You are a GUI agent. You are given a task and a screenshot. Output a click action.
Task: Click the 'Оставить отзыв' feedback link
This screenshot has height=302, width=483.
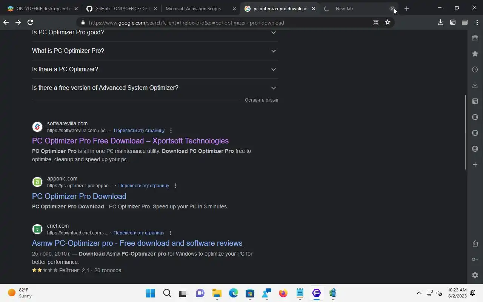261,100
